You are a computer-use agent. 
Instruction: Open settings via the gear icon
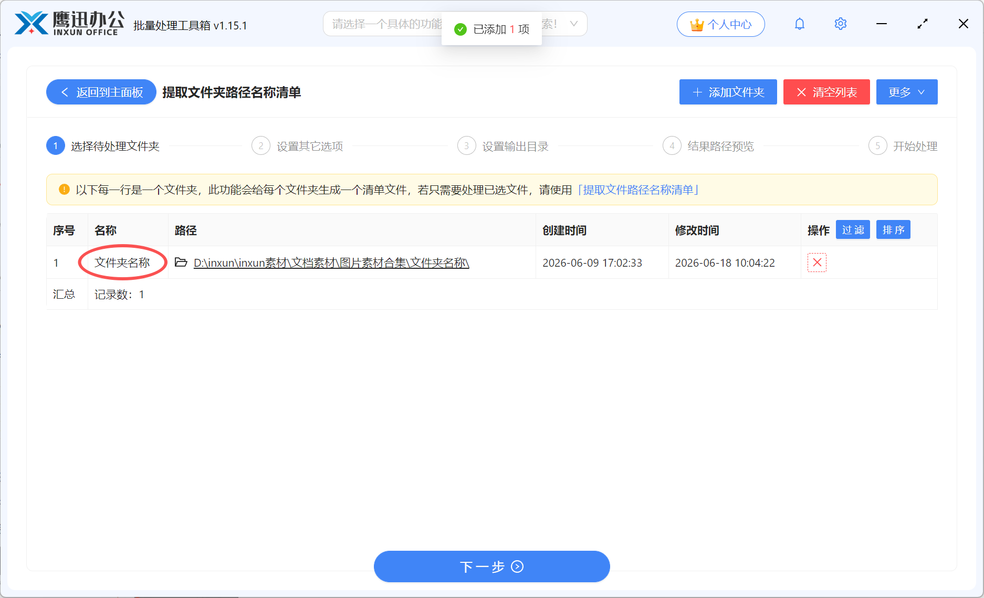840,24
